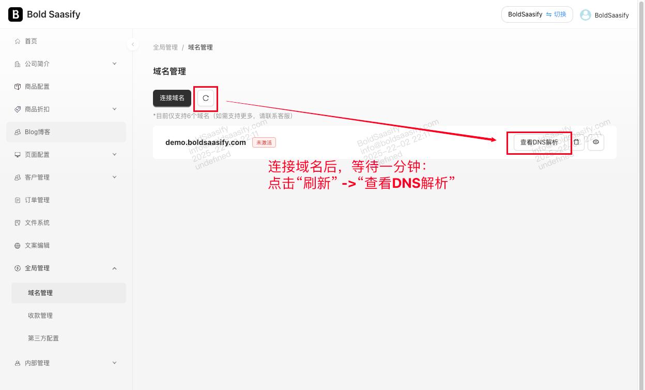The width and height of the screenshot is (645, 390).
Task: Click the globe icon beside 文案编辑
Action: click(x=18, y=246)
